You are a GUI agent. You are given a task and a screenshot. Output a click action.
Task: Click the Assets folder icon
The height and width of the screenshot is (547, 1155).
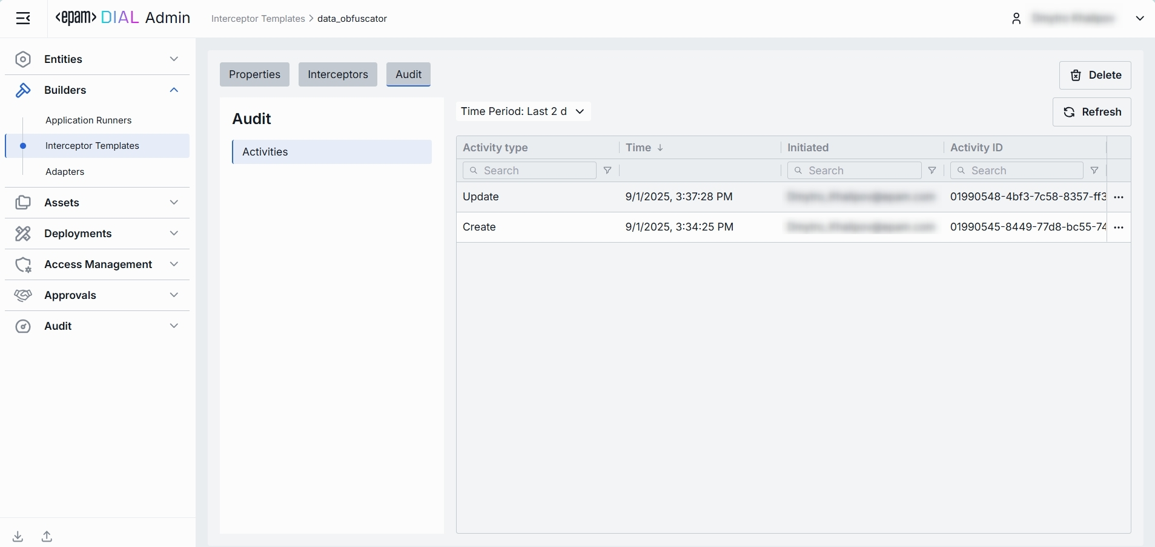(23, 203)
